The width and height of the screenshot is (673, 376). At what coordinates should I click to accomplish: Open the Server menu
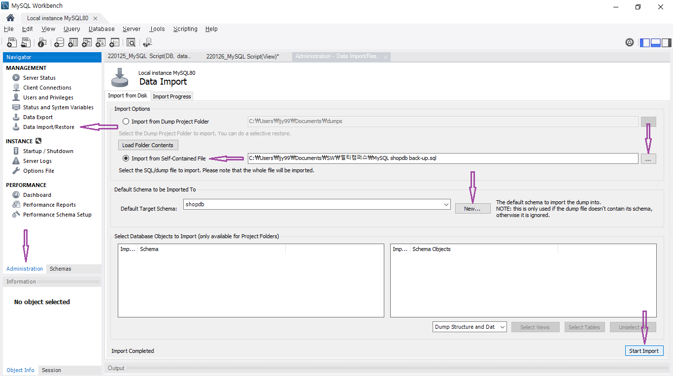(x=132, y=29)
